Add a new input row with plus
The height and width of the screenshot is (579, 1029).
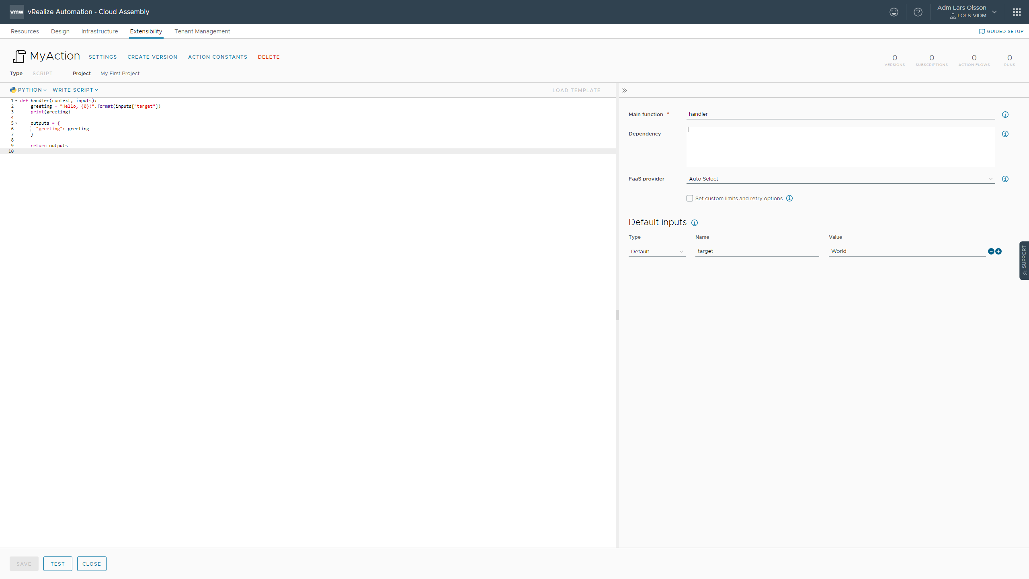tap(998, 251)
